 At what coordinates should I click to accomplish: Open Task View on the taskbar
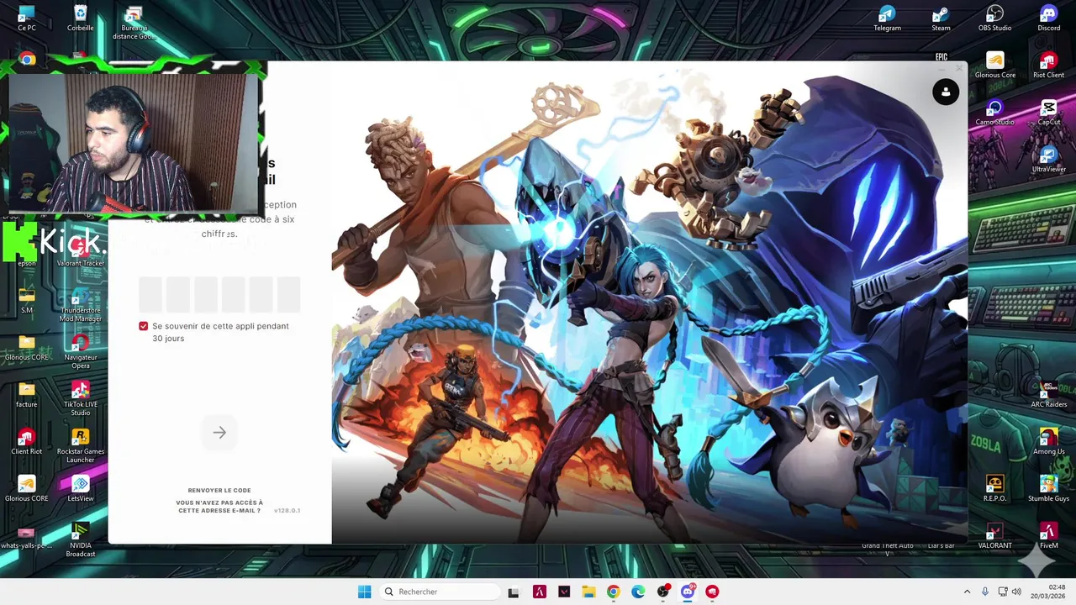click(514, 592)
